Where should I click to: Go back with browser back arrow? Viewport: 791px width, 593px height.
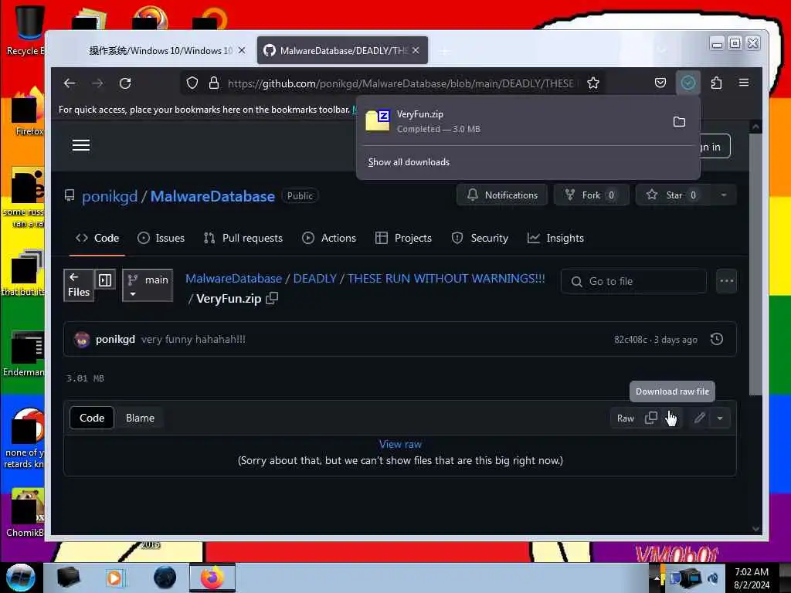(x=69, y=83)
